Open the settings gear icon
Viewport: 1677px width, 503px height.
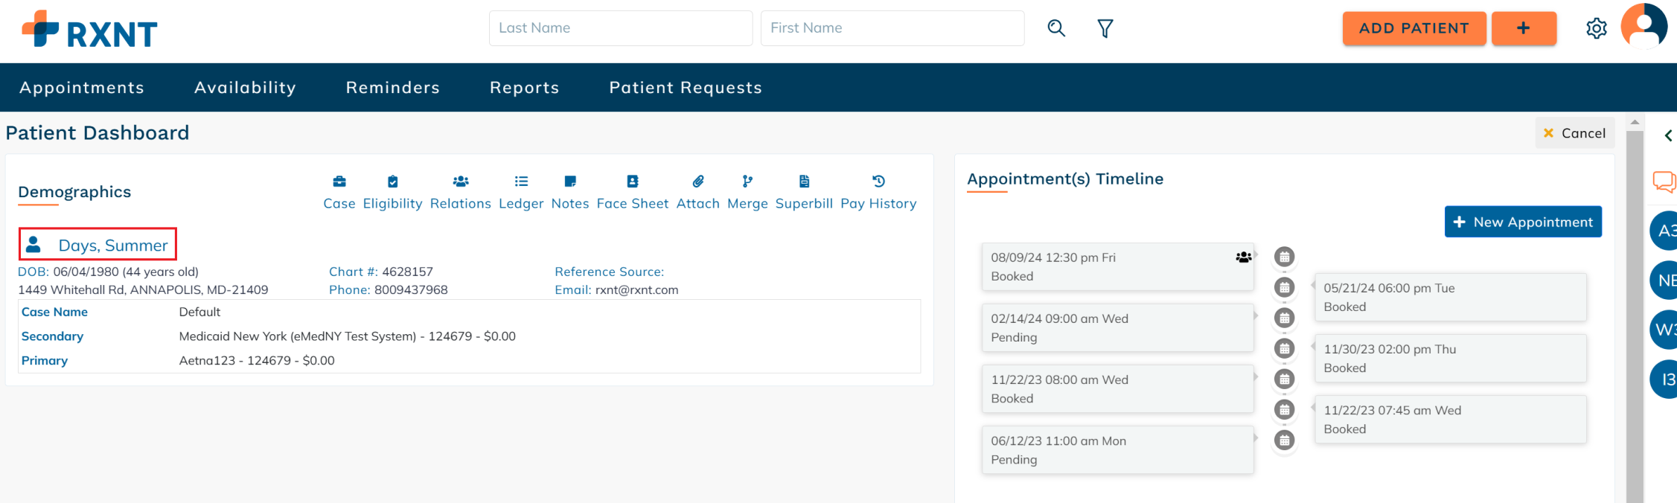click(x=1596, y=28)
